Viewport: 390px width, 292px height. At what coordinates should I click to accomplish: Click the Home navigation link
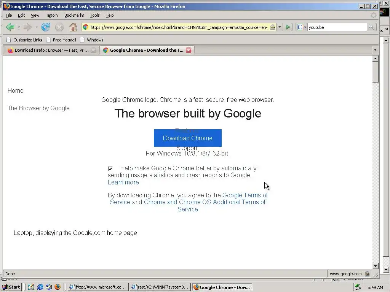pyautogui.click(x=15, y=90)
